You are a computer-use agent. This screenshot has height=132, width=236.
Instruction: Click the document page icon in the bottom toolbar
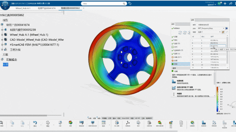[x=181, y=123]
